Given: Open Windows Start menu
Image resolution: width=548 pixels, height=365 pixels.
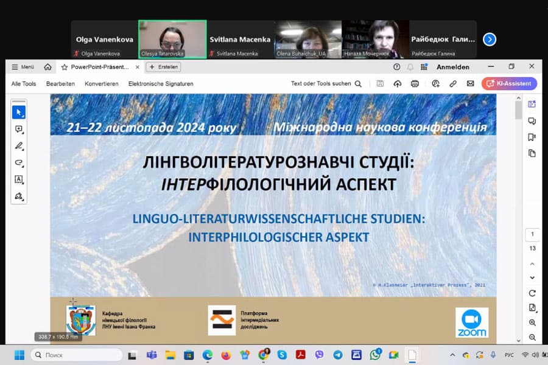Looking at the screenshot, I should [x=19, y=355].
